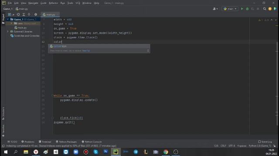Open the Terminal tool window
Screen dimensions: 279x156
tap(45, 142)
